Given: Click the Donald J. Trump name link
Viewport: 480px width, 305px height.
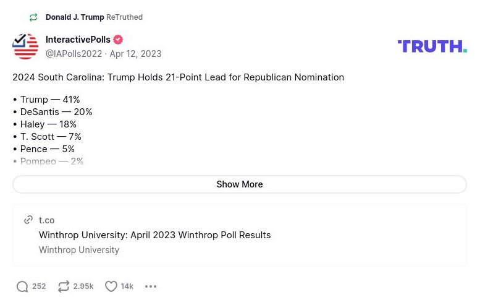Looking at the screenshot, I should 75,17.
